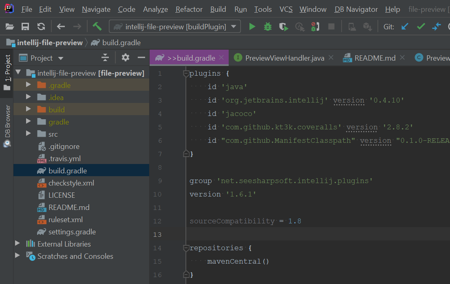
Task: Expand the src folder
Action: [x=28, y=133]
